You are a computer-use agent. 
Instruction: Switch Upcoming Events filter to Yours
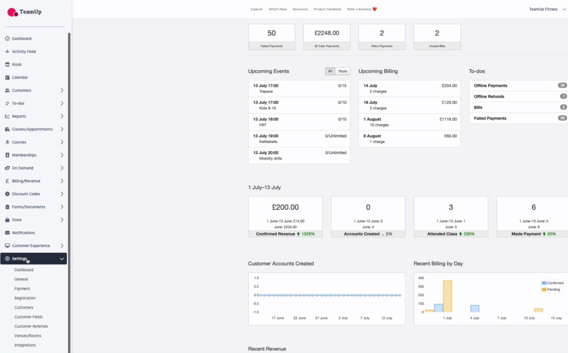[343, 72]
